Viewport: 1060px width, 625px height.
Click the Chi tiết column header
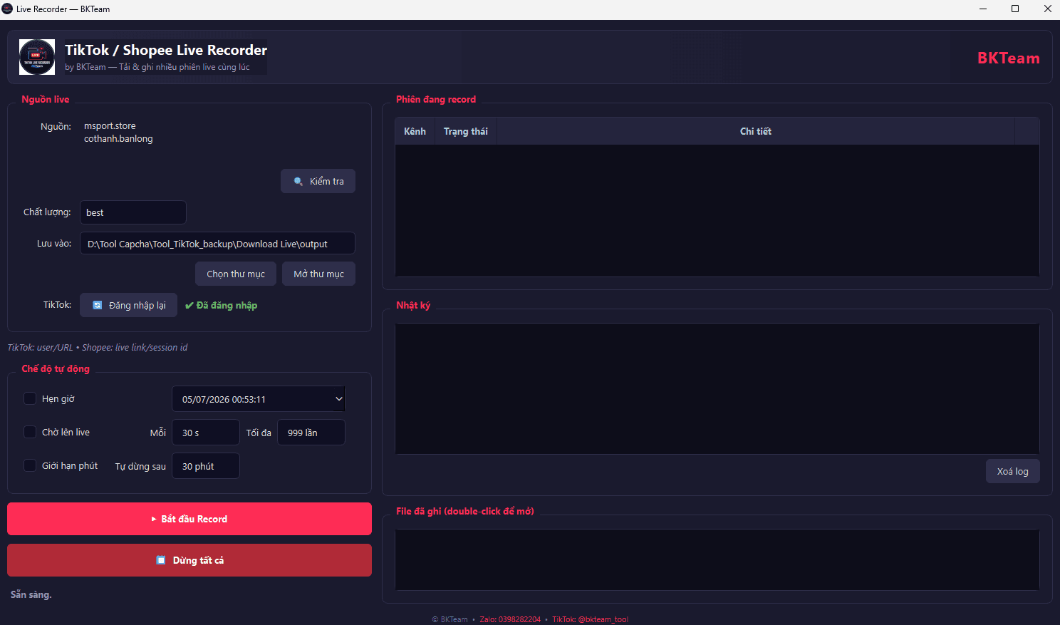click(756, 131)
